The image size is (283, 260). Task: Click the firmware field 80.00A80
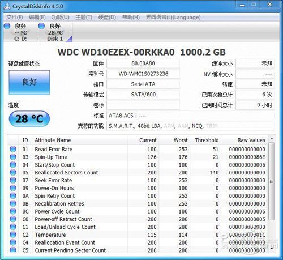tap(143, 63)
